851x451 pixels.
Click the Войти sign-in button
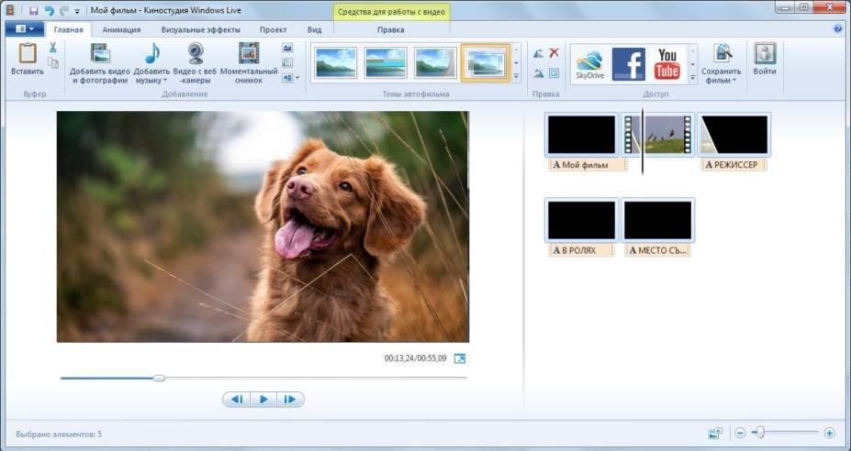(764, 59)
